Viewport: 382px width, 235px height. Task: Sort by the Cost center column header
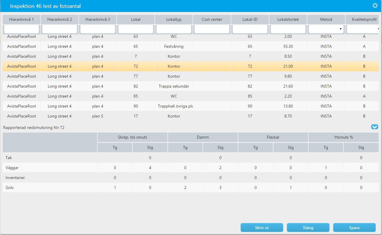click(x=212, y=19)
